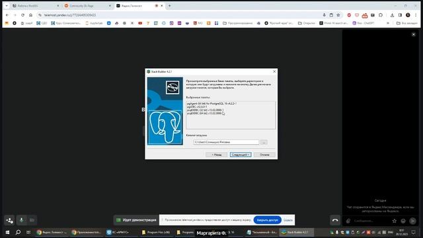Click the telemost.yandex.ru address bar
Viewport: 423px width, 238px height.
tap(178, 15)
